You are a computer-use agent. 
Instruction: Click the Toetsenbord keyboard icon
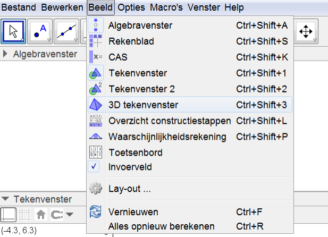click(96, 152)
